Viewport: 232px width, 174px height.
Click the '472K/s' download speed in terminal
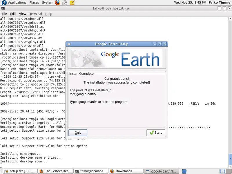pos(194,104)
